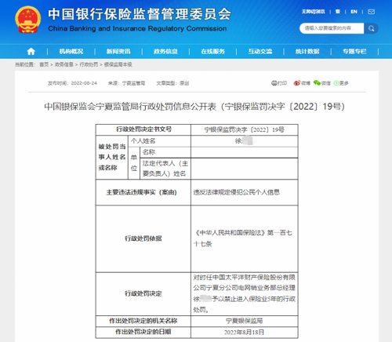This screenshot has height=342, width=392.
Task: Click the 被处罚当事人姓名或名称 cell
Action: tap(112, 157)
